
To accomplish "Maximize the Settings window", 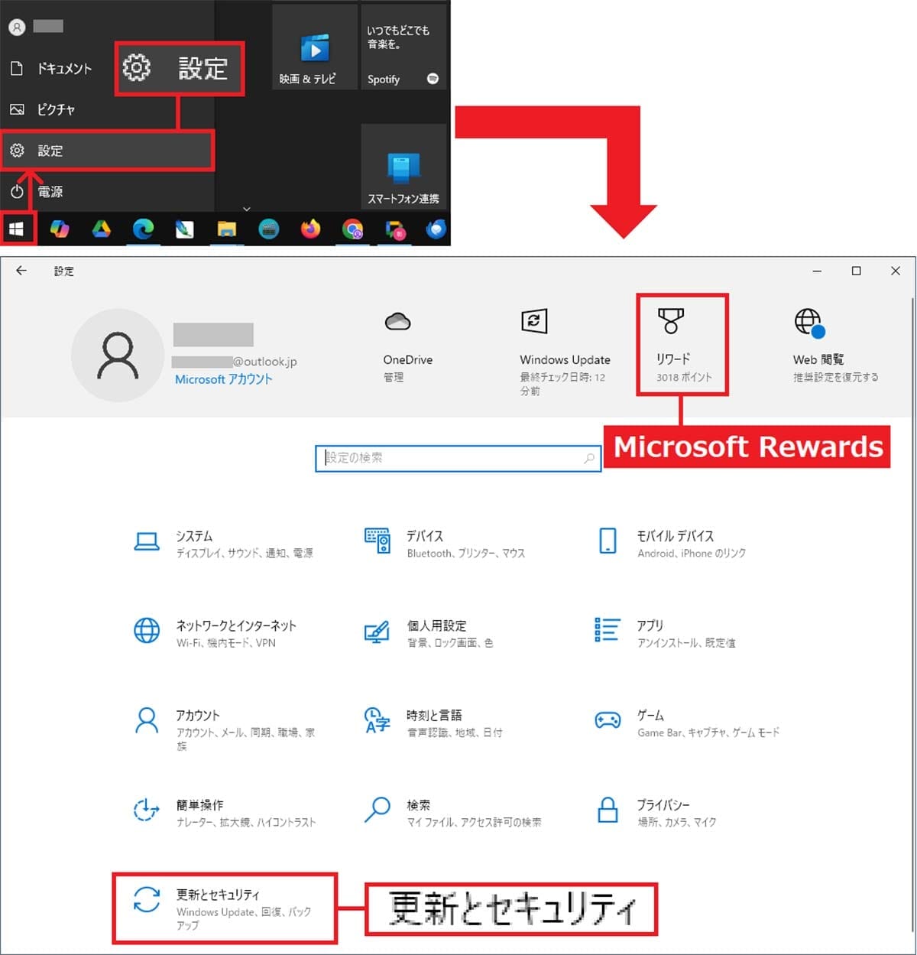I will (856, 271).
